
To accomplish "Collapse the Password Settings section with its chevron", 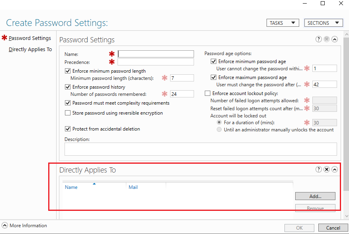I will 335,39.
